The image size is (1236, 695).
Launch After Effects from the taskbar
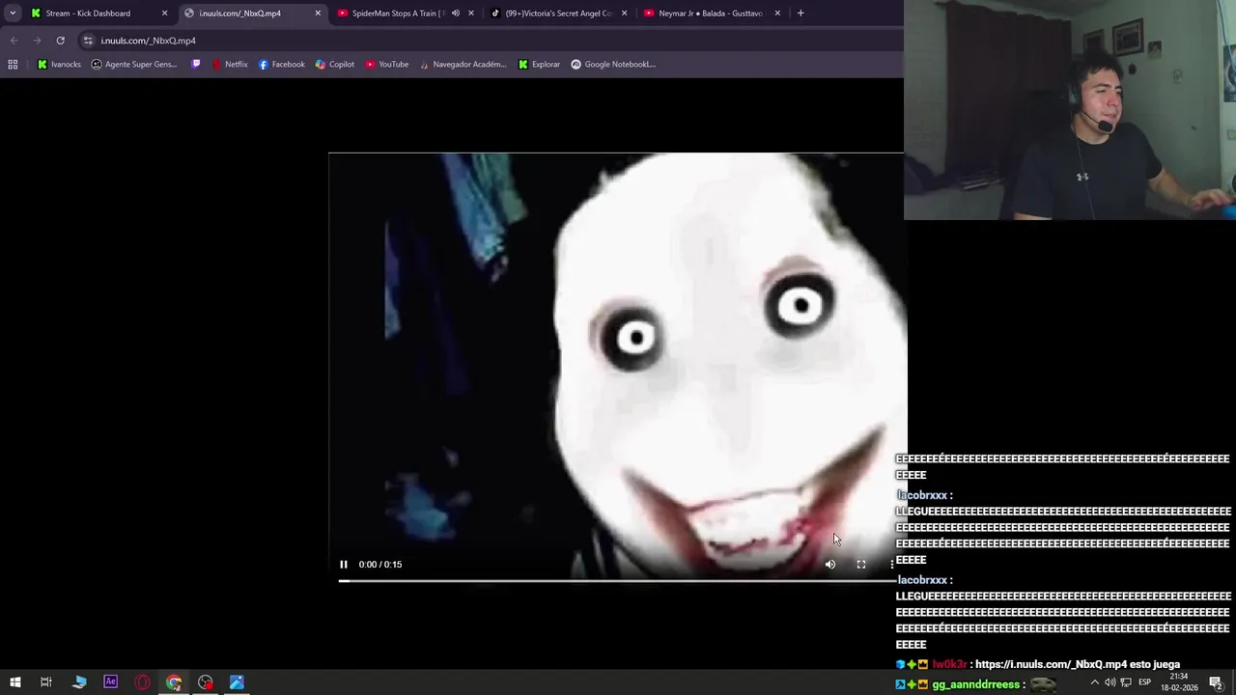pos(110,682)
